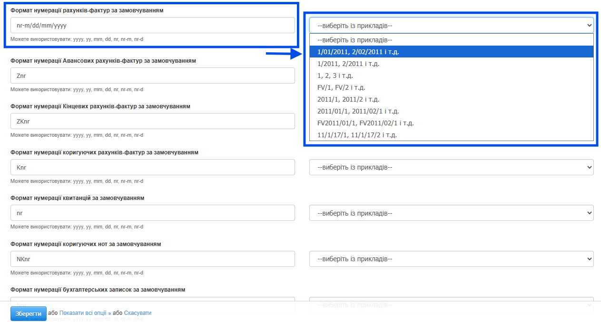Expand examples dropdown for receipts numbering format
The width and height of the screenshot is (601, 322).
tap(451, 213)
